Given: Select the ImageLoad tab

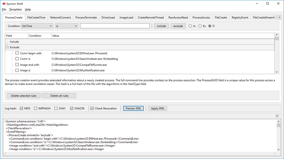Looking at the screenshot, I should pyautogui.click(x=126, y=17).
